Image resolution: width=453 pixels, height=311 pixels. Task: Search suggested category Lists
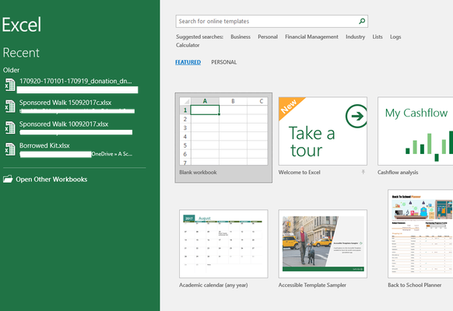click(377, 37)
